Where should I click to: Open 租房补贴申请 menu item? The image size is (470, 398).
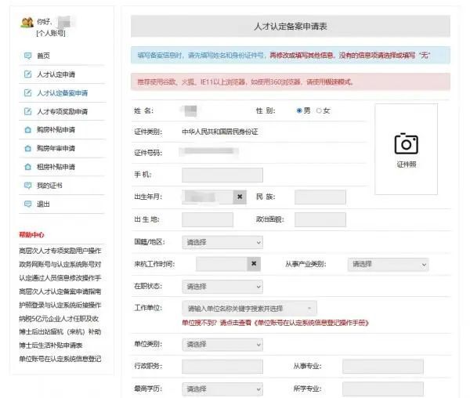56,167
